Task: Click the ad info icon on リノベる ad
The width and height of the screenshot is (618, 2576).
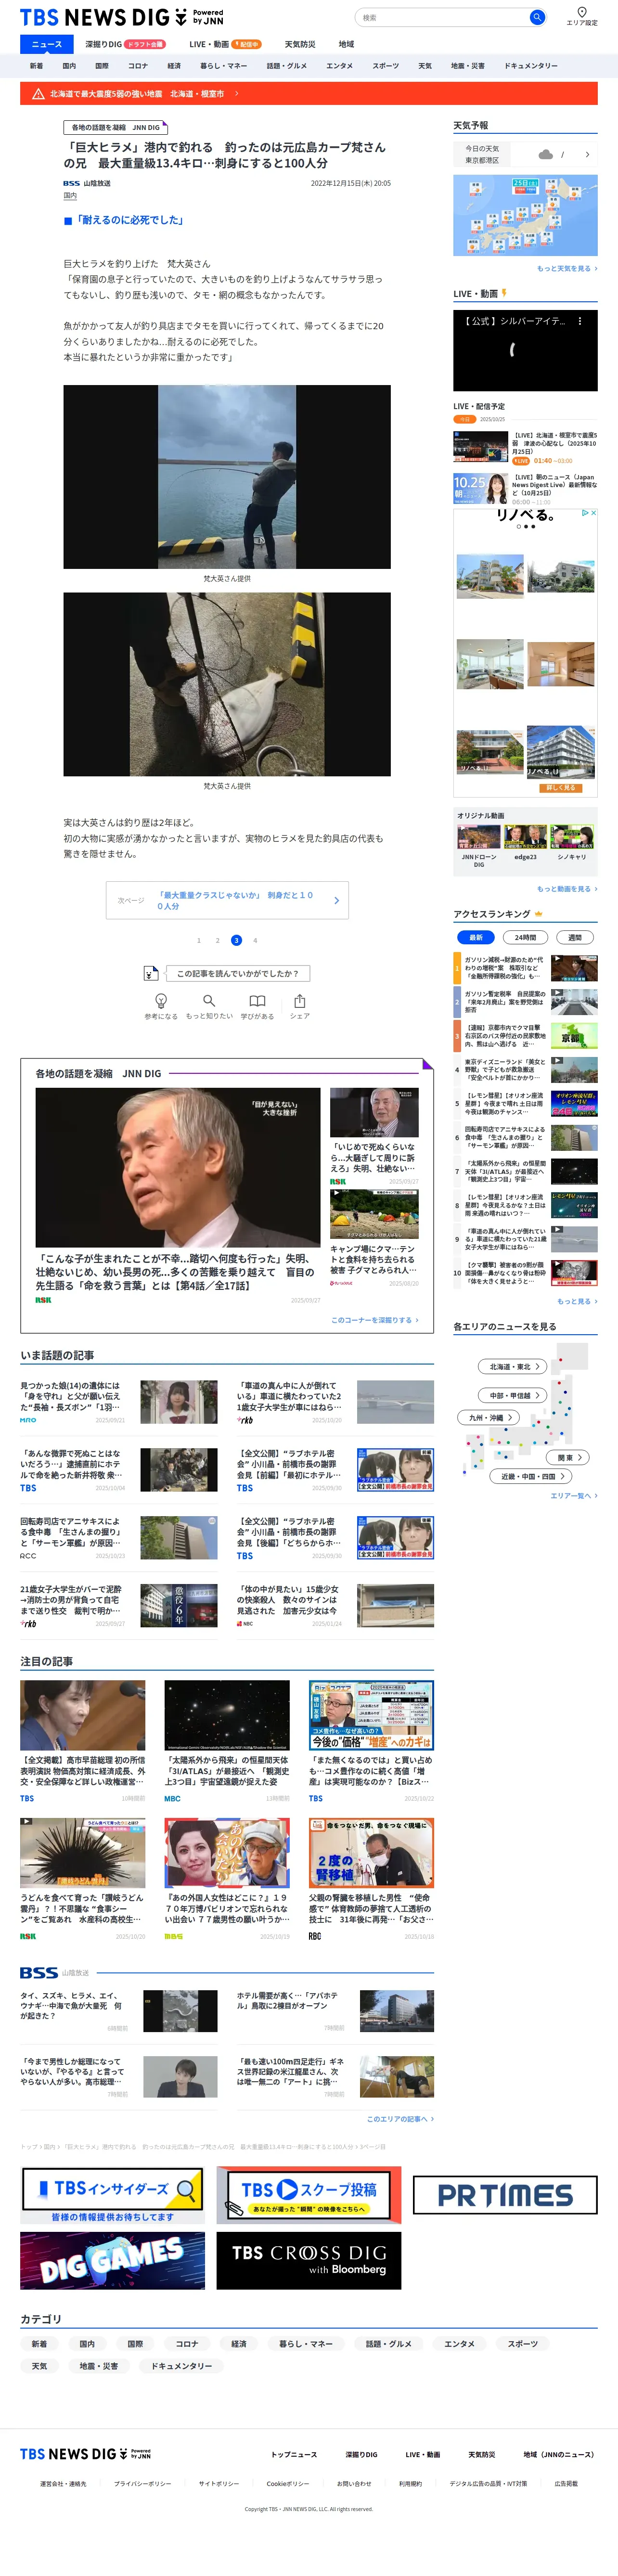Action: (585, 513)
